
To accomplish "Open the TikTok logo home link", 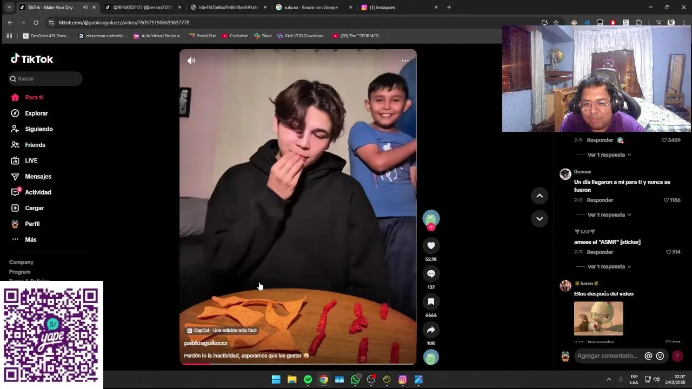I will point(32,59).
